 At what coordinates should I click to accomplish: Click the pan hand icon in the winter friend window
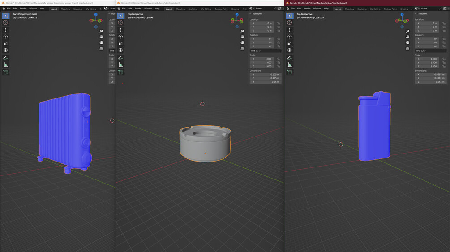point(101,37)
